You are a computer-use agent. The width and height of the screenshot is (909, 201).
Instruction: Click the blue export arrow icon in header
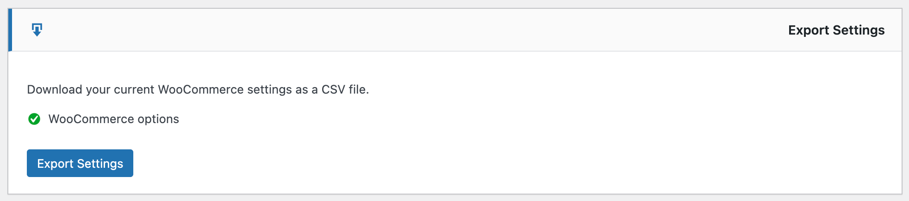pos(37,30)
